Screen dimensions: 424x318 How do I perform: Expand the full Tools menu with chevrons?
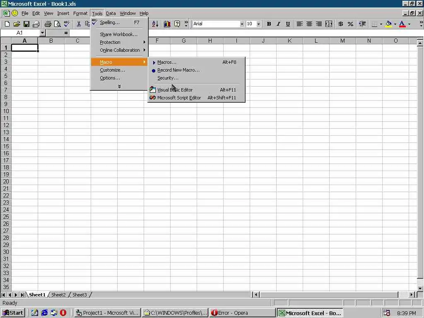pyautogui.click(x=119, y=86)
